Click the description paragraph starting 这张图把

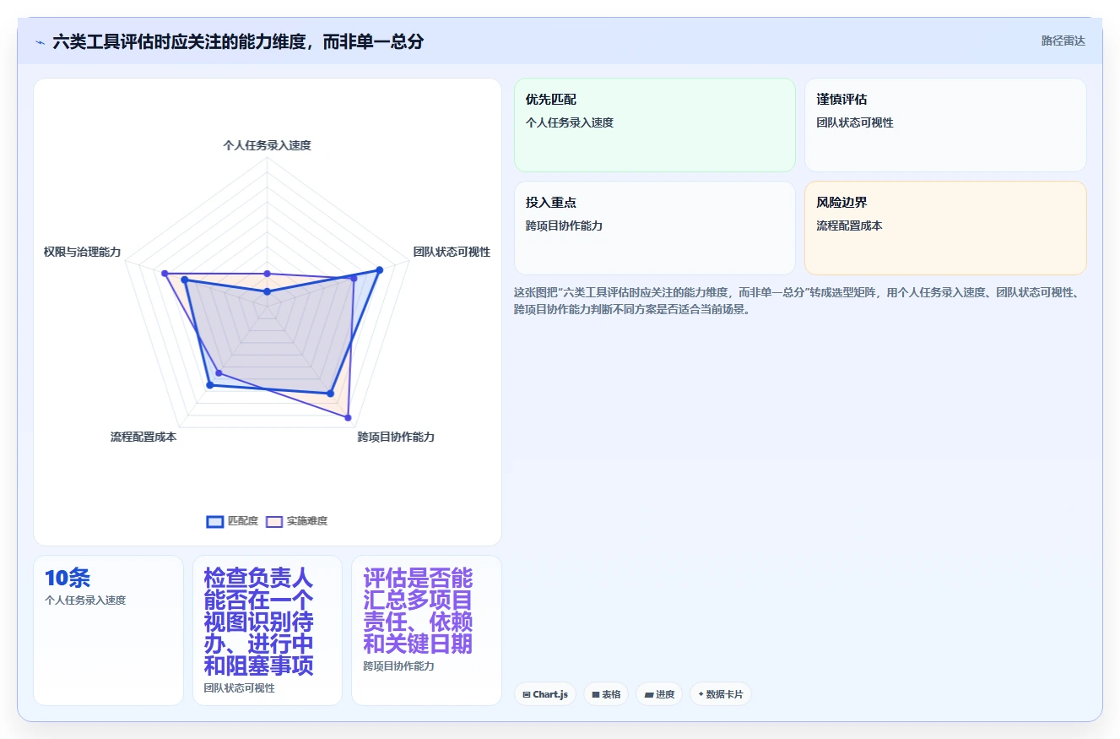[798, 301]
